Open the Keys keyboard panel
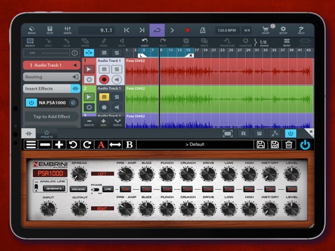Viewport: 335px width, 251px height. tap(50, 30)
